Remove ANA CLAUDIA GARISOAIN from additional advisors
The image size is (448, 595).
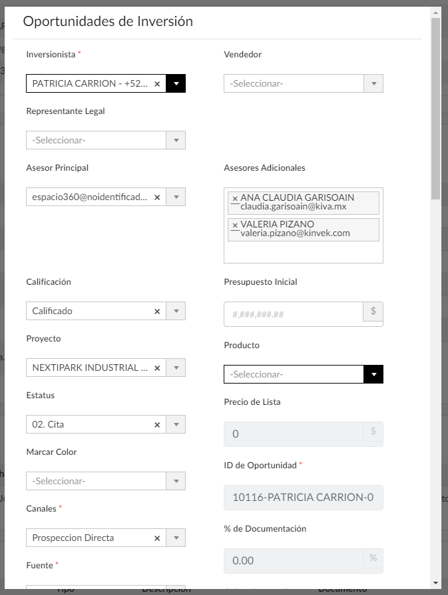tap(235, 199)
